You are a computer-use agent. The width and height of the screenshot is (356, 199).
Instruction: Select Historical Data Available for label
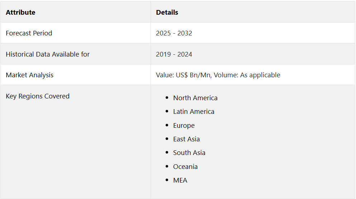point(48,54)
